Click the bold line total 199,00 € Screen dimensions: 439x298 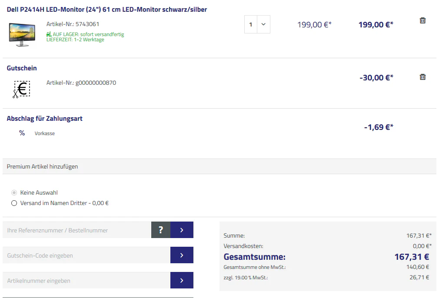point(376,25)
